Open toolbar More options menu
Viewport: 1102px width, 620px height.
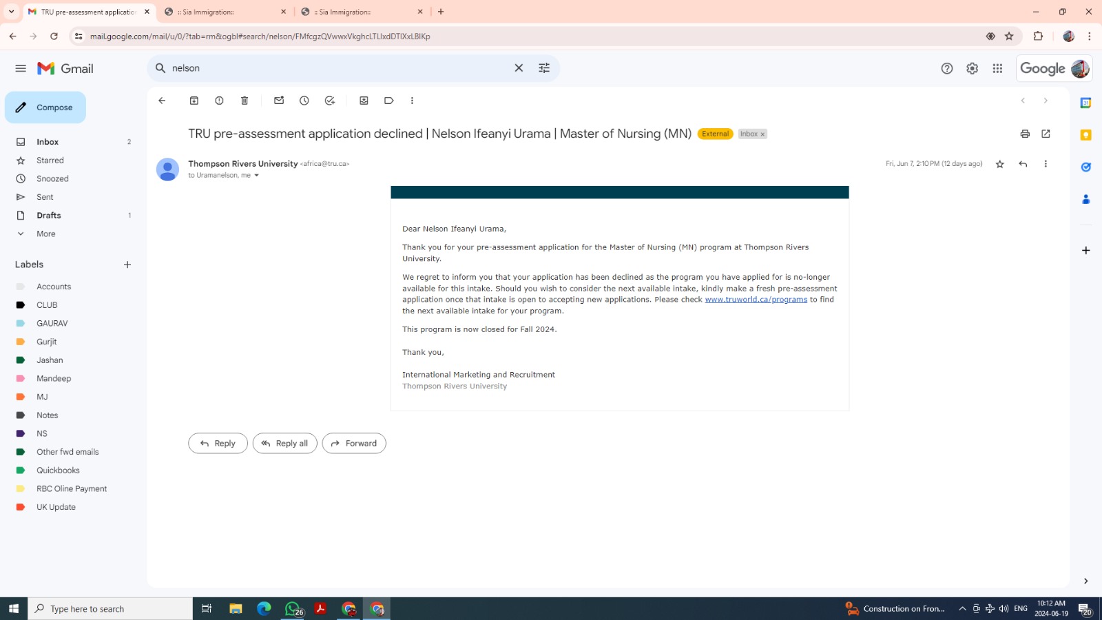[412, 101]
